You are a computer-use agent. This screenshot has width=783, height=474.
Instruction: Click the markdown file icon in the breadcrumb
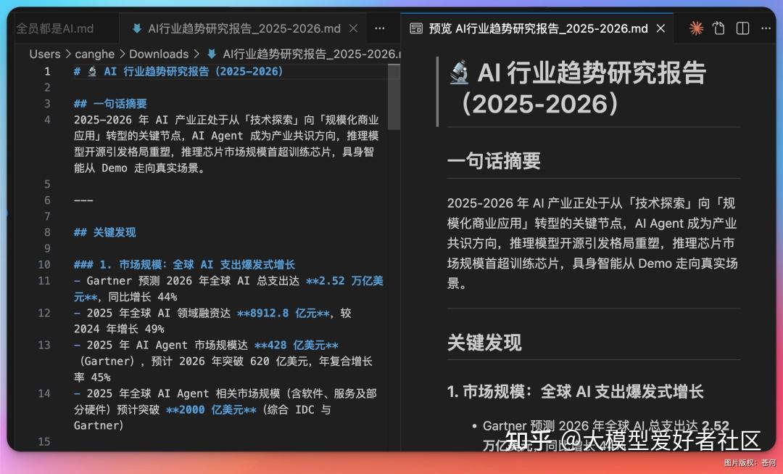tap(212, 54)
